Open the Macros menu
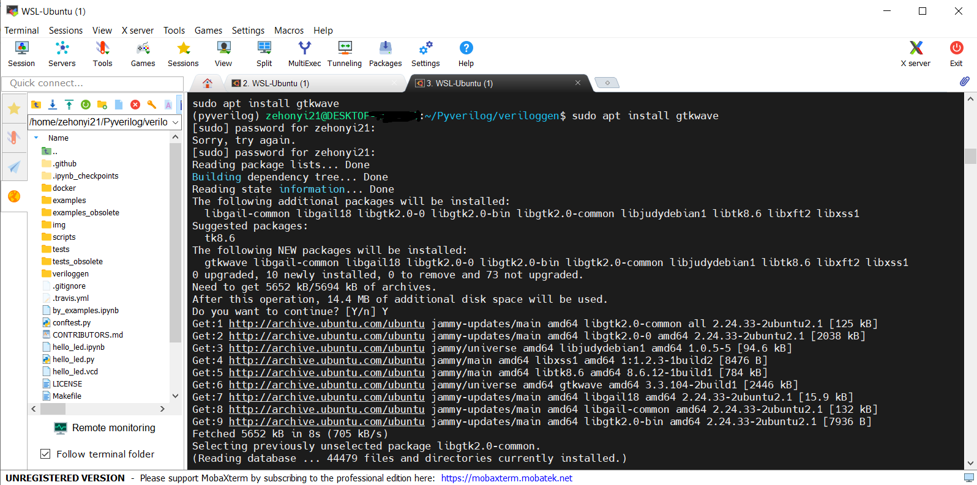Screen dimensions: 977x485 pos(289,30)
